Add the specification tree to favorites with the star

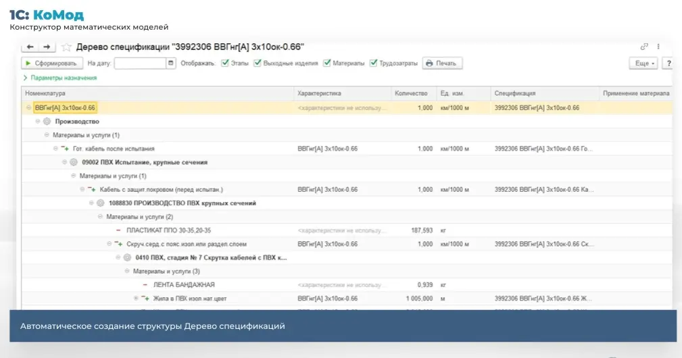66,47
